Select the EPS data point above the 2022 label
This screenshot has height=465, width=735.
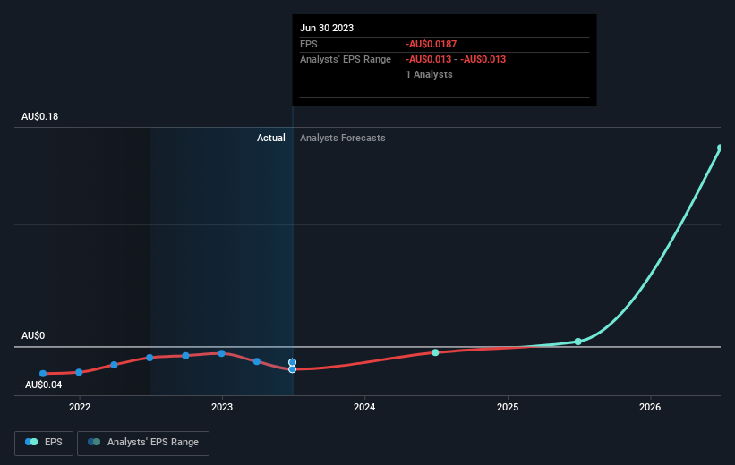[79, 372]
